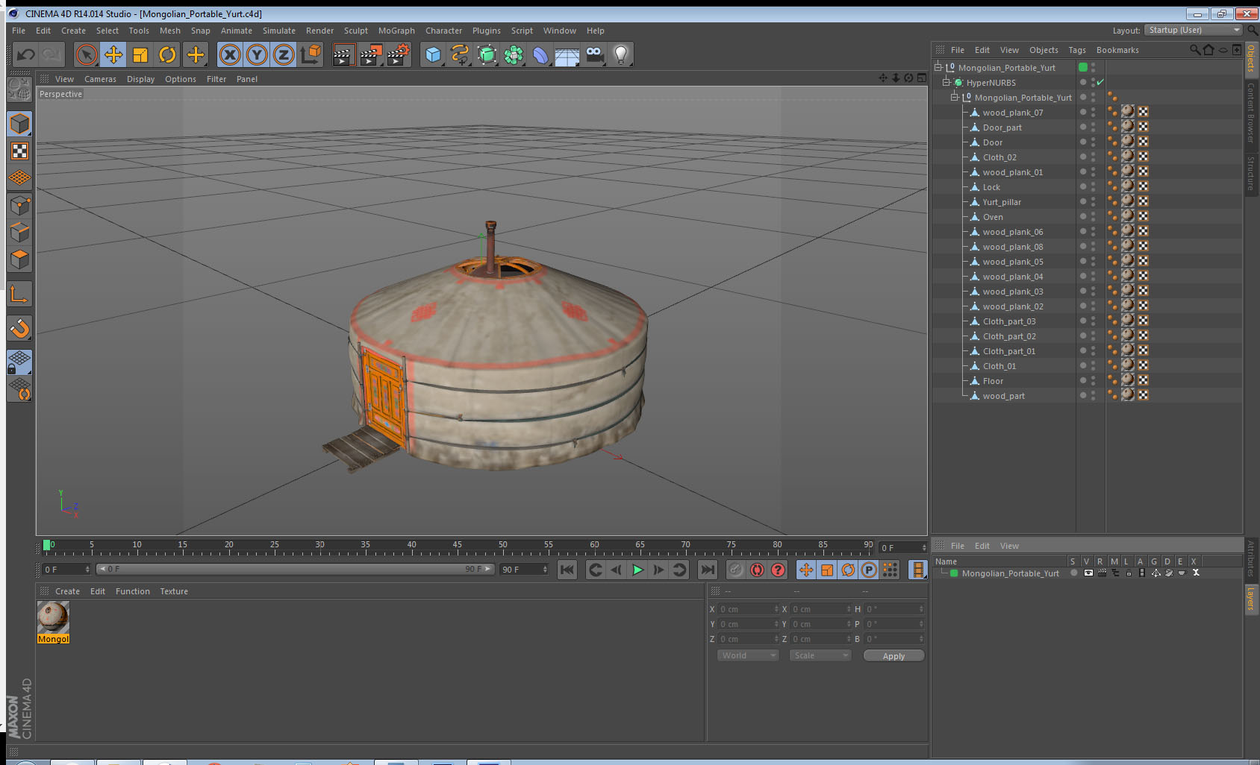The height and width of the screenshot is (765, 1260).
Task: Play animation forward button
Action: (x=637, y=570)
